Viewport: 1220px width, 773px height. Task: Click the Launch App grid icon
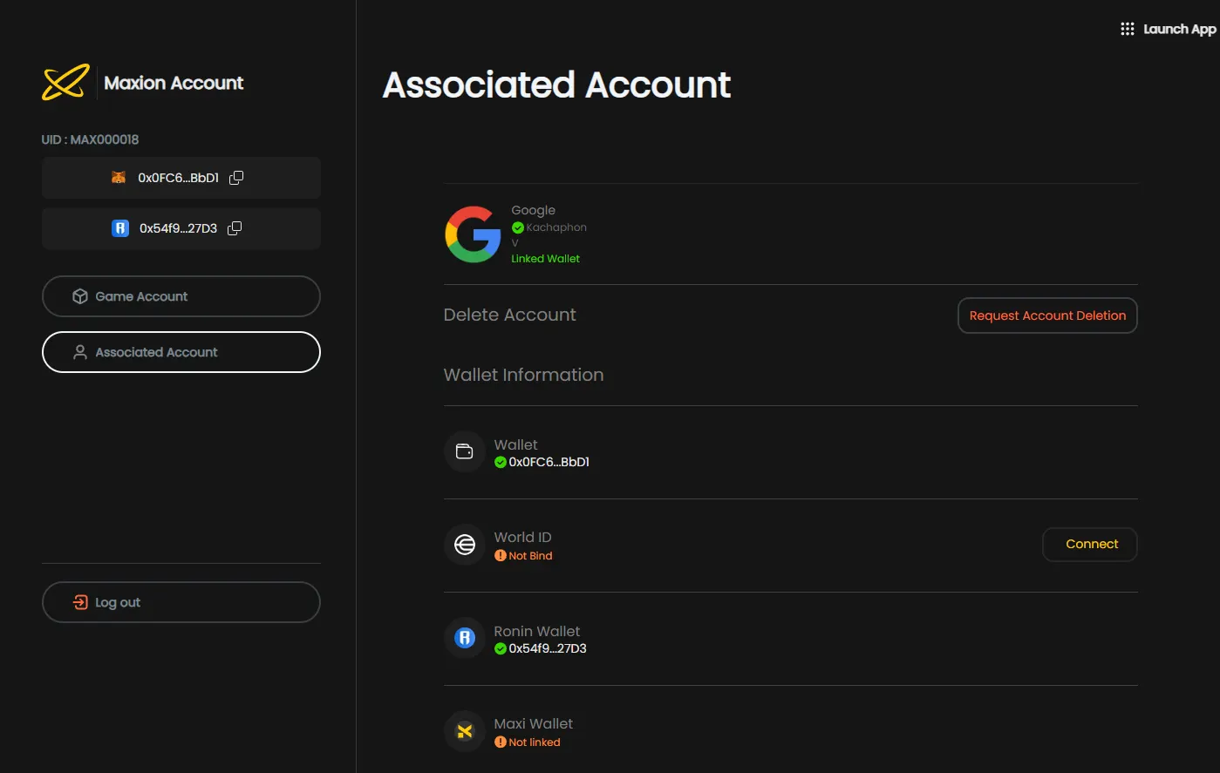(x=1128, y=29)
